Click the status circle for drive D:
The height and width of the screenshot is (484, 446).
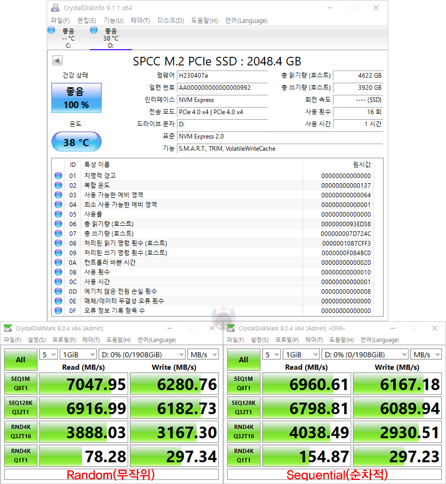[x=94, y=30]
